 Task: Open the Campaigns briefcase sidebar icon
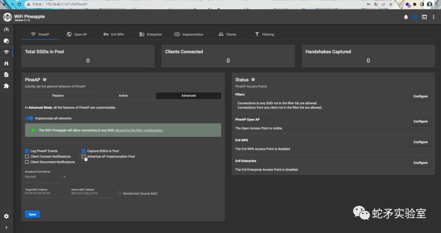[6, 41]
